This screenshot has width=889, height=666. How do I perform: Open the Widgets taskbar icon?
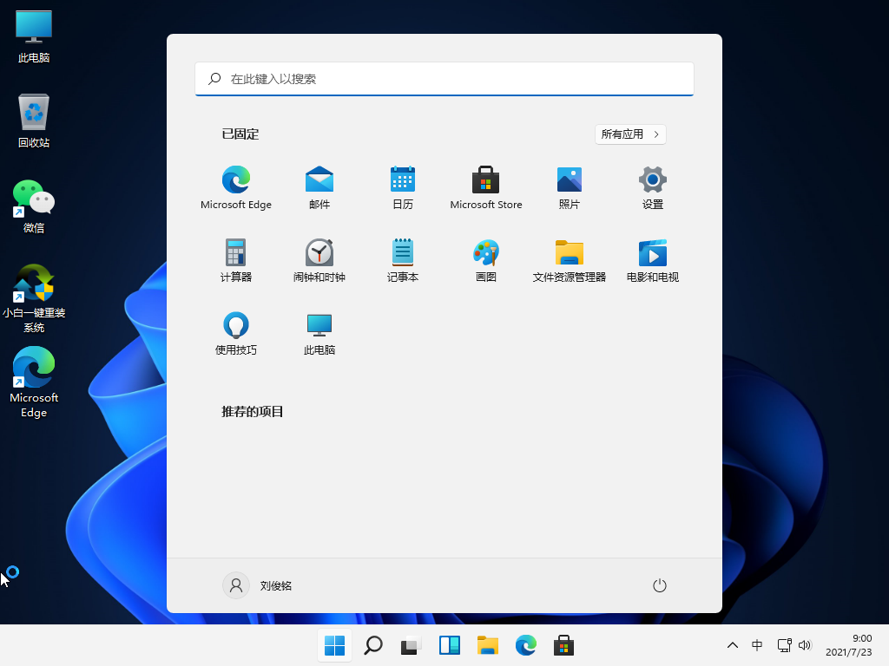point(449,645)
